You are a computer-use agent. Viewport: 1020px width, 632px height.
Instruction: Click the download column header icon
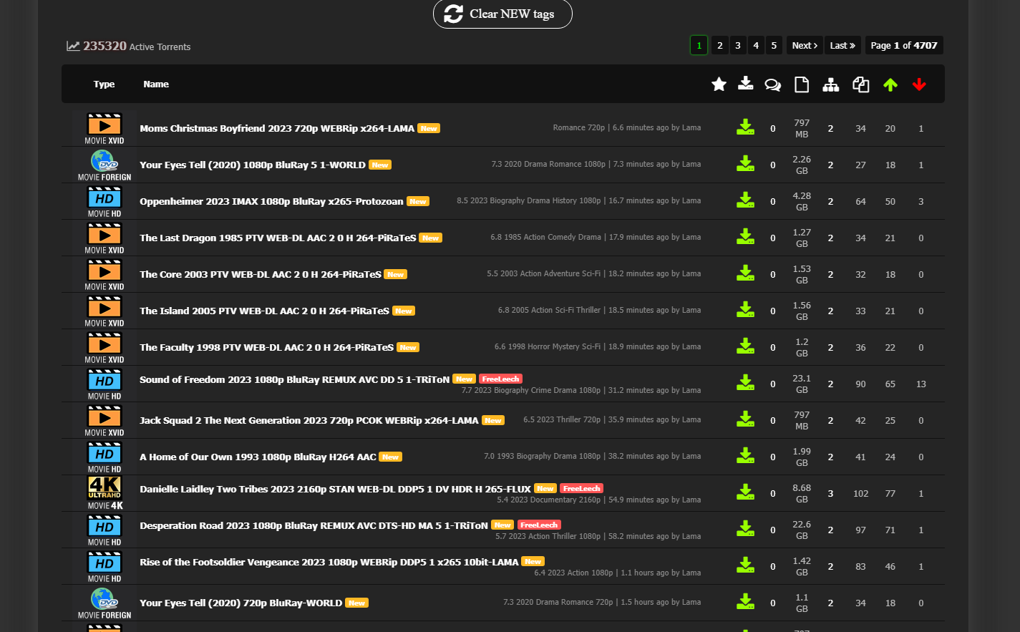click(x=745, y=84)
